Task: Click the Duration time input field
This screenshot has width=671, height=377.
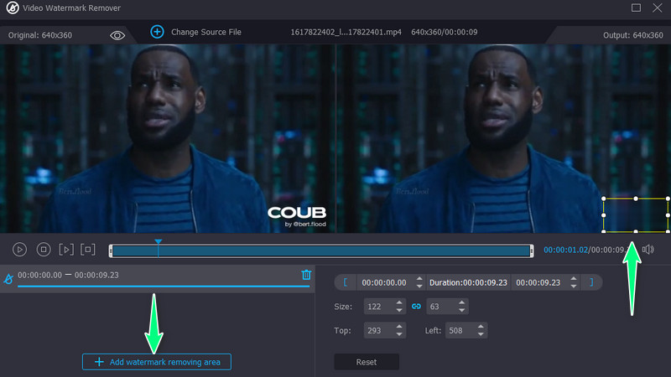Action: (x=468, y=282)
